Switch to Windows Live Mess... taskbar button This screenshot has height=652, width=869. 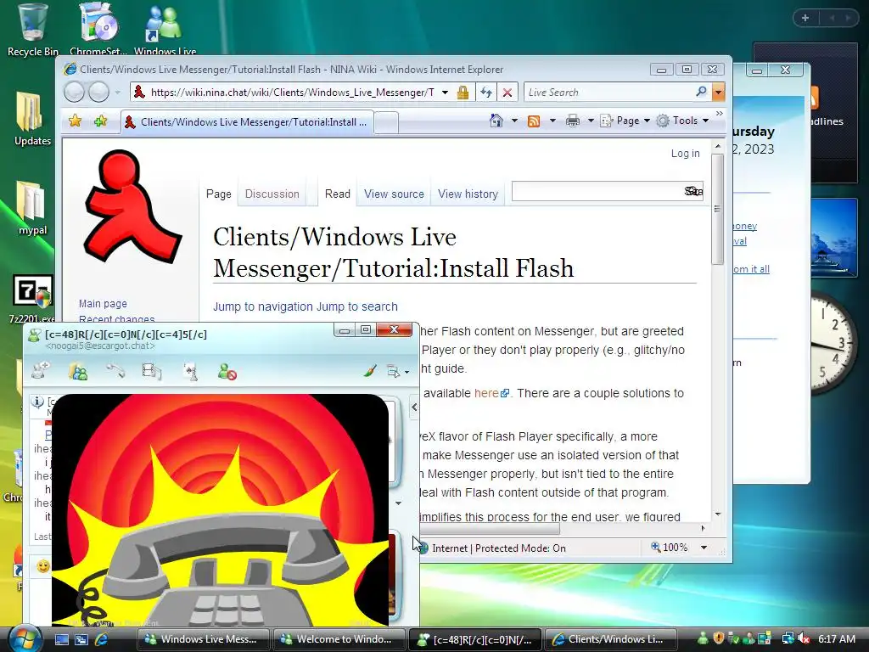pyautogui.click(x=204, y=639)
